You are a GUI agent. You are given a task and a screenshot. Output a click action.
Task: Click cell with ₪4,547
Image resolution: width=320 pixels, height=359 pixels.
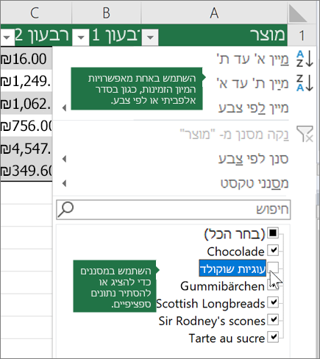click(x=26, y=149)
